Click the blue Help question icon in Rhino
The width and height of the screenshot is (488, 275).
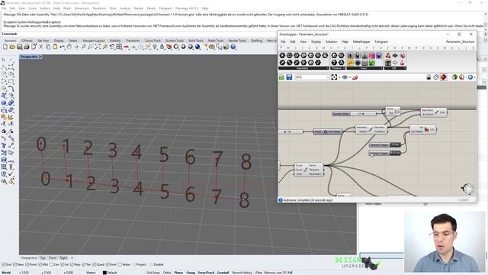pyautogui.click(x=233, y=47)
